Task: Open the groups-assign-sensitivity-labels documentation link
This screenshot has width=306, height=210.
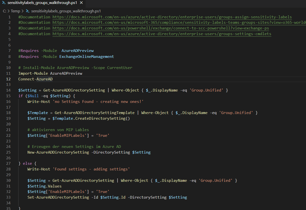Action: click(172, 17)
